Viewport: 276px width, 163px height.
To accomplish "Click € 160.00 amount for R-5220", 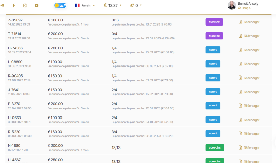I will (55, 132).
